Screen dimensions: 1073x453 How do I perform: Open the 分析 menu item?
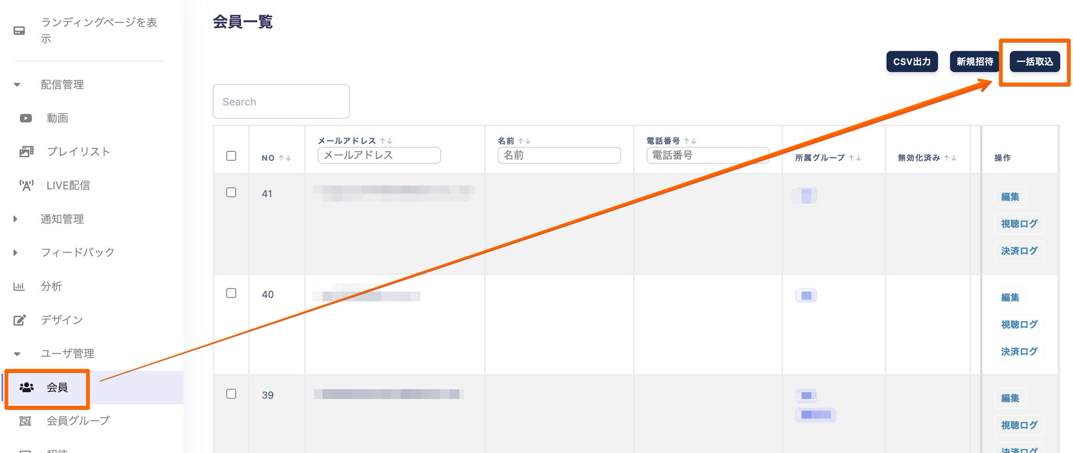pos(51,286)
